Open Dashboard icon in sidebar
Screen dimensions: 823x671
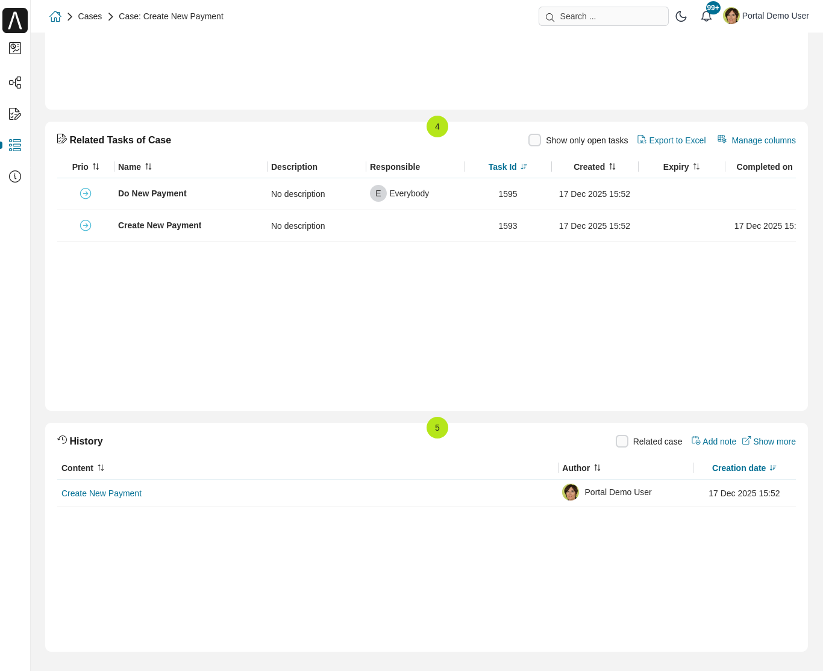coord(15,48)
